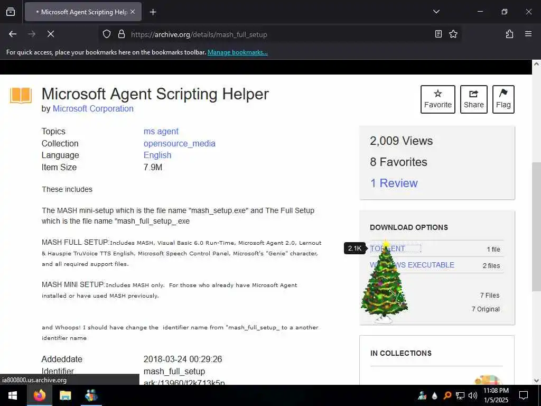Open the ms agent topic link
The width and height of the screenshot is (541, 406).
[x=161, y=132]
